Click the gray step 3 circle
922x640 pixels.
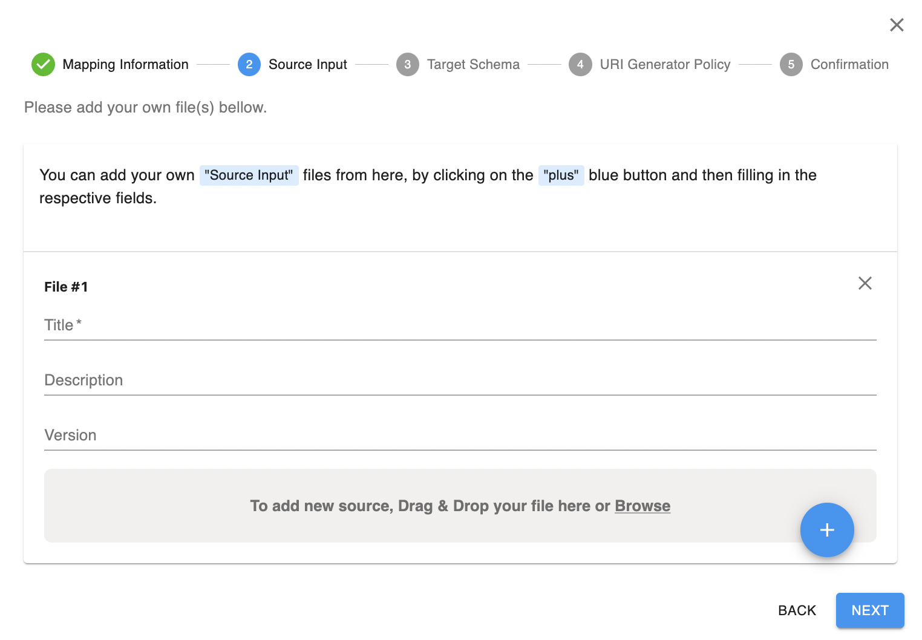click(407, 65)
